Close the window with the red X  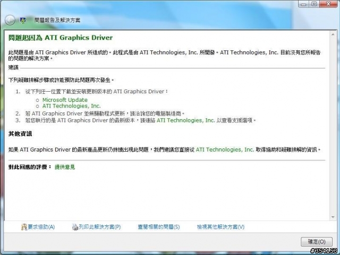click(328, 4)
